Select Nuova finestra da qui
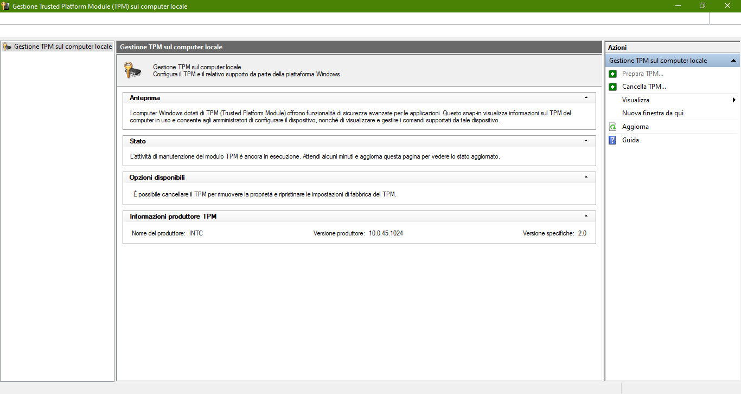This screenshot has height=394, width=741. pos(653,113)
